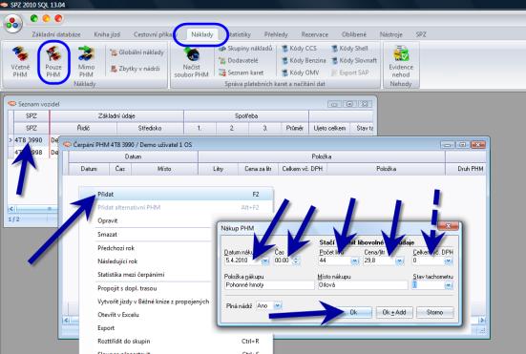Open Datum nákupu date dropdown
This screenshot has width=526, height=354.
(265, 260)
